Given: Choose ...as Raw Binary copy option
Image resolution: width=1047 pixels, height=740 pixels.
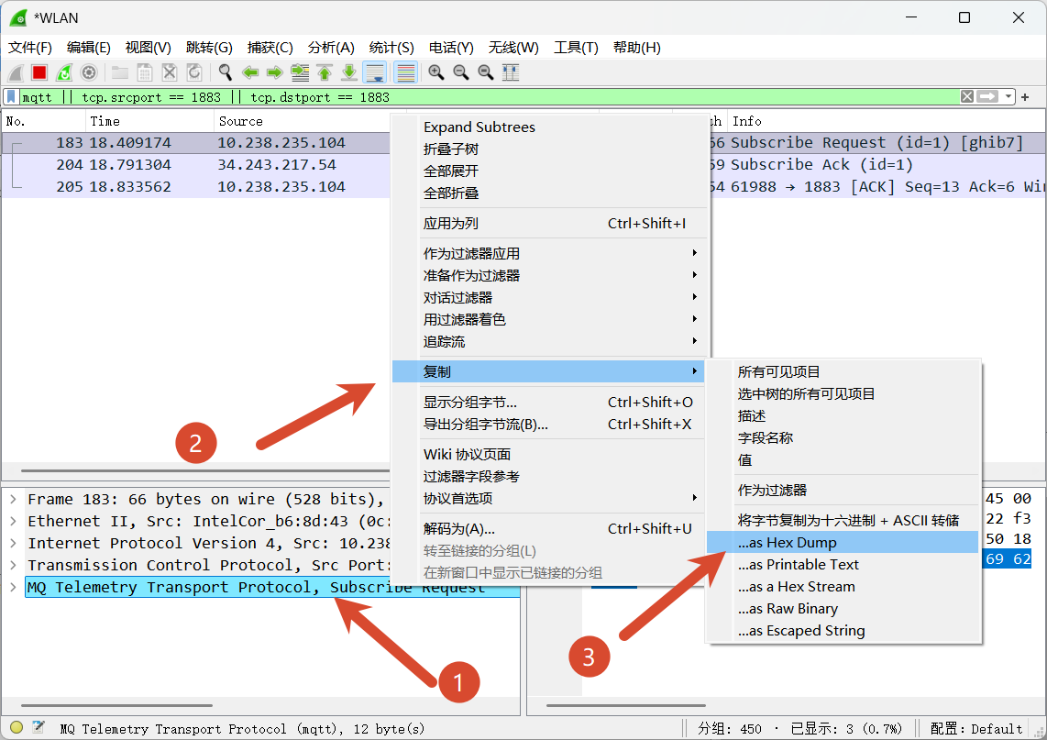Looking at the screenshot, I should (843, 609).
